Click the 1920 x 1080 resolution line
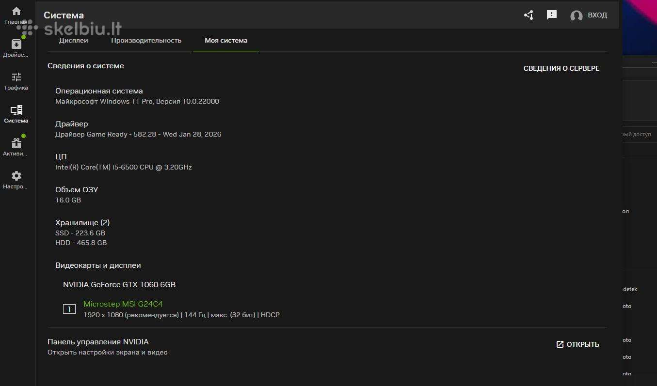 [182, 315]
